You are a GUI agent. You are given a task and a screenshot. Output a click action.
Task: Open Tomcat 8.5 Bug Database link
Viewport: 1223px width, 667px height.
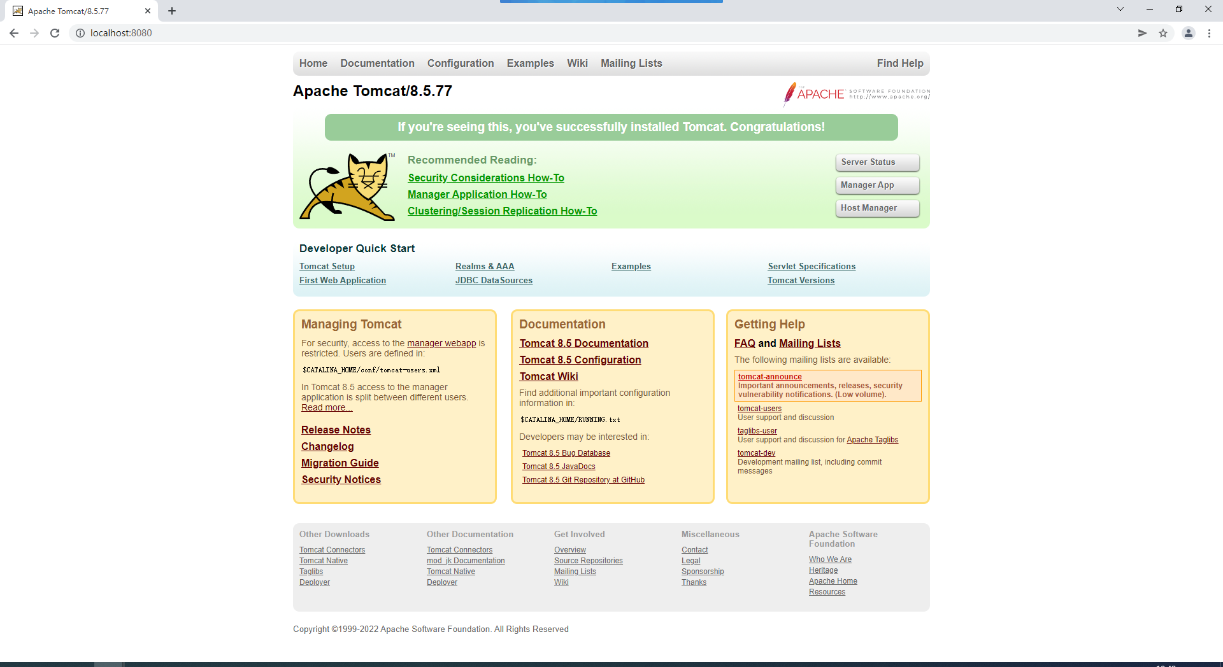click(566, 453)
